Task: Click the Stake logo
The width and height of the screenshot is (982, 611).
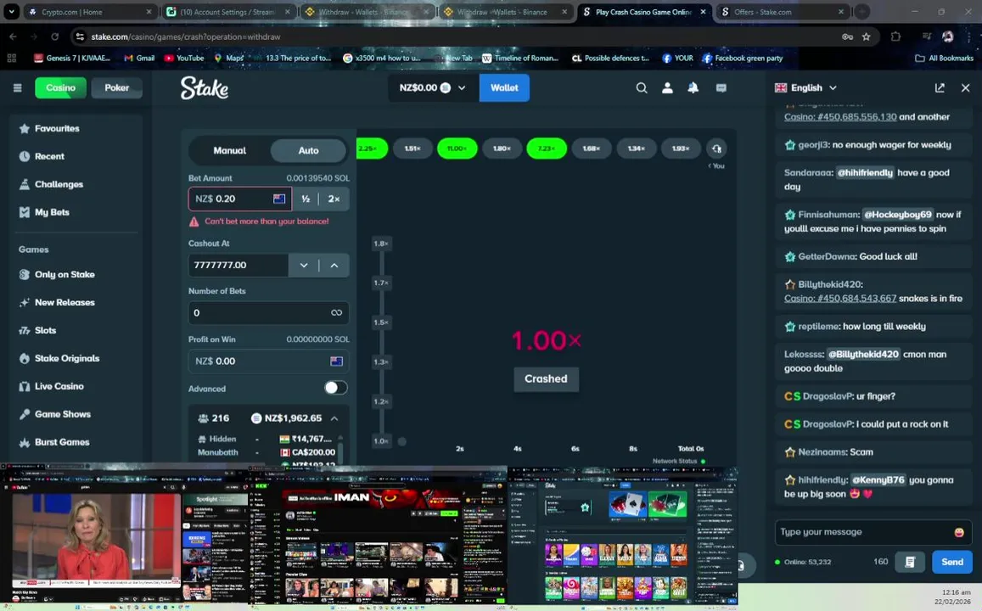Action: [205, 87]
